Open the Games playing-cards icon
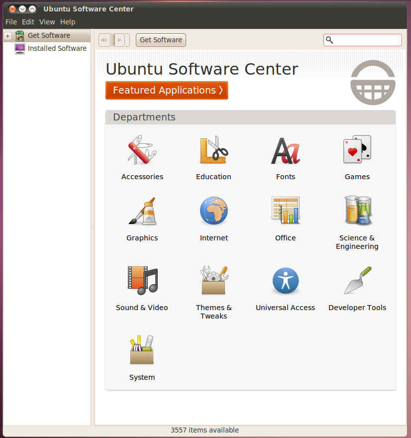 [357, 149]
